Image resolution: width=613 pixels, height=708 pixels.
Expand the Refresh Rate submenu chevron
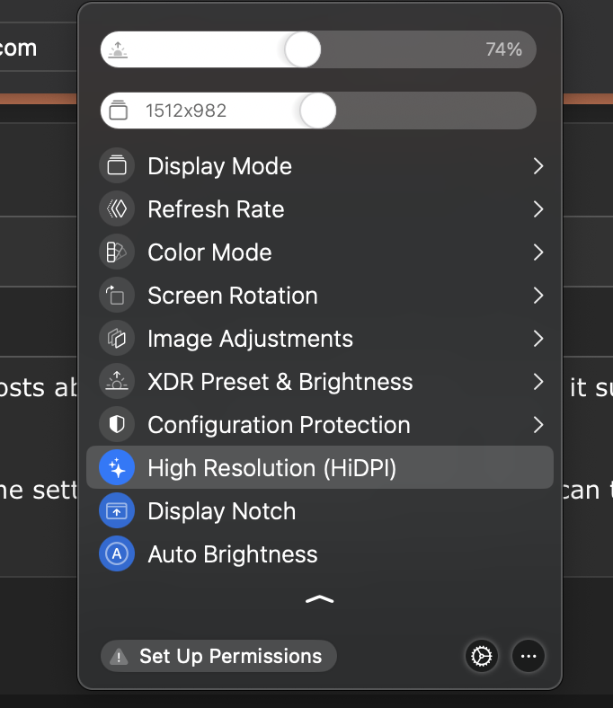[x=537, y=209]
